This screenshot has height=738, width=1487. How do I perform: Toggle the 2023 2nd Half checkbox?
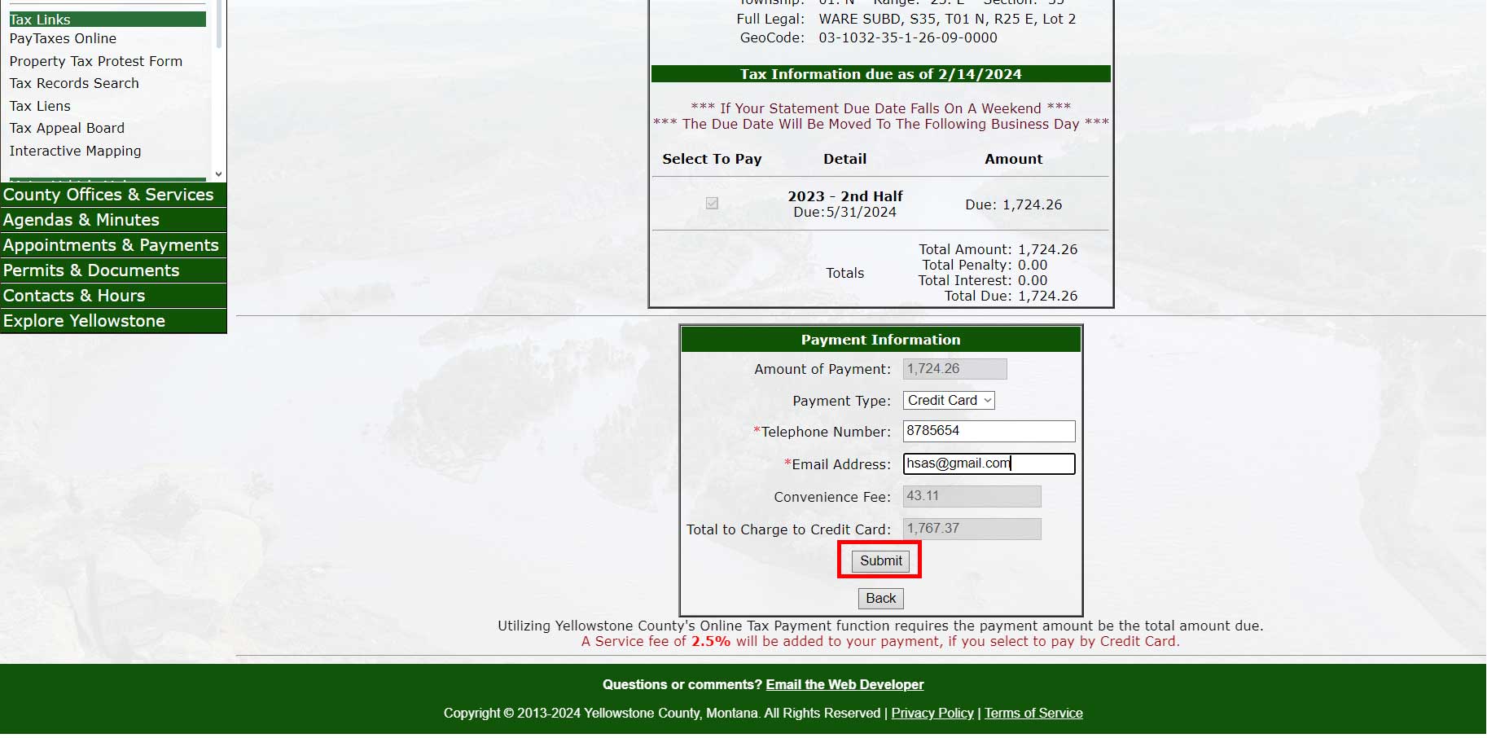pos(712,204)
